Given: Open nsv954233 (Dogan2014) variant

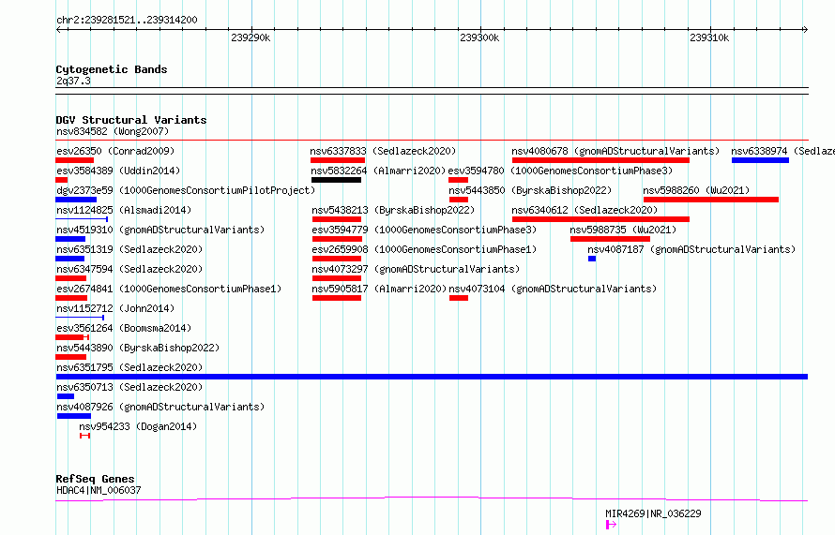Looking at the screenshot, I should (138, 426).
